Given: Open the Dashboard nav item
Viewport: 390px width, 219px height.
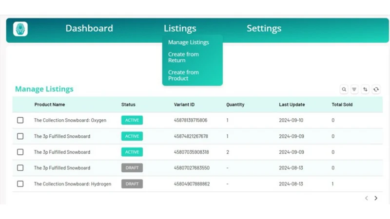Looking at the screenshot, I should point(89,28).
